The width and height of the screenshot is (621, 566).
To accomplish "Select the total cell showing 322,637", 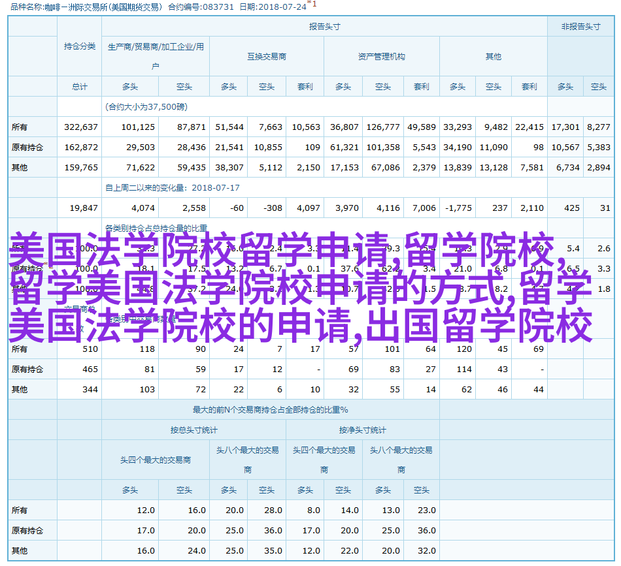I will pyautogui.click(x=81, y=127).
